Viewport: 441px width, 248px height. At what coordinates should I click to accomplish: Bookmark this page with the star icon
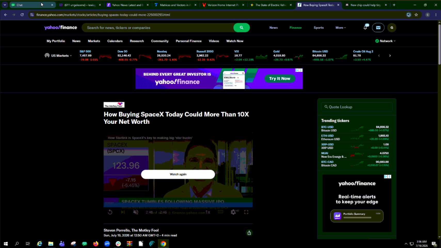(x=416, y=15)
